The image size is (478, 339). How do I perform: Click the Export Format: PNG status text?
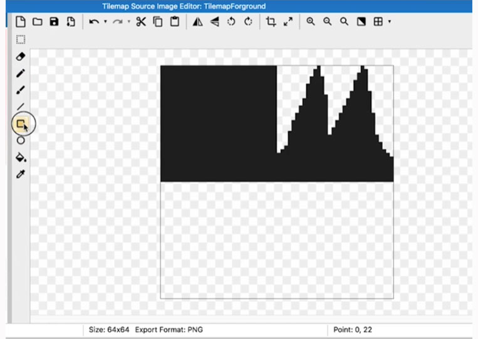pyautogui.click(x=169, y=330)
